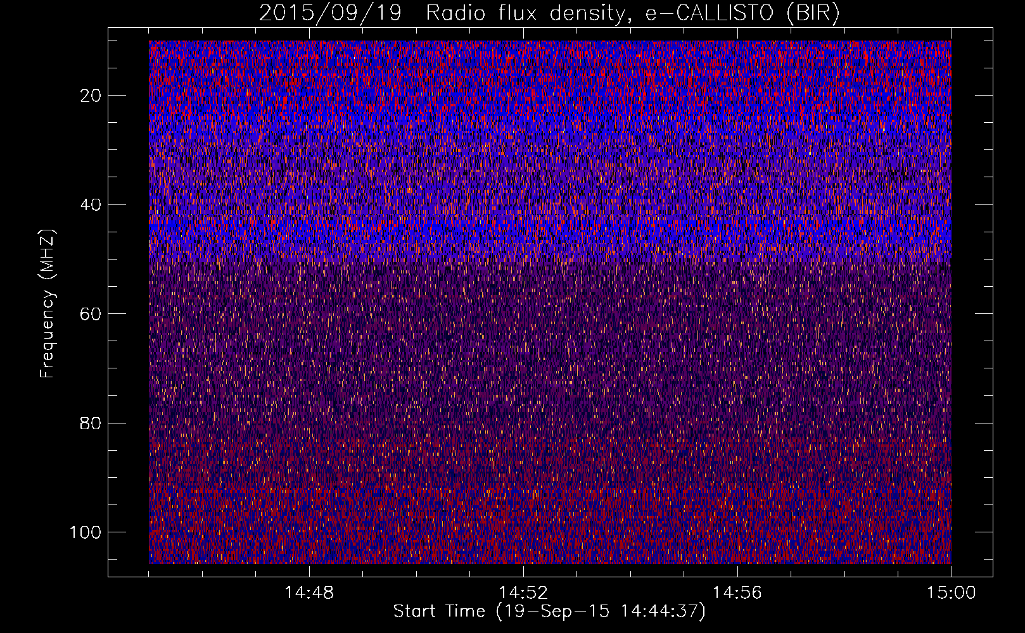Click the 14:48 time tick label

point(309,593)
